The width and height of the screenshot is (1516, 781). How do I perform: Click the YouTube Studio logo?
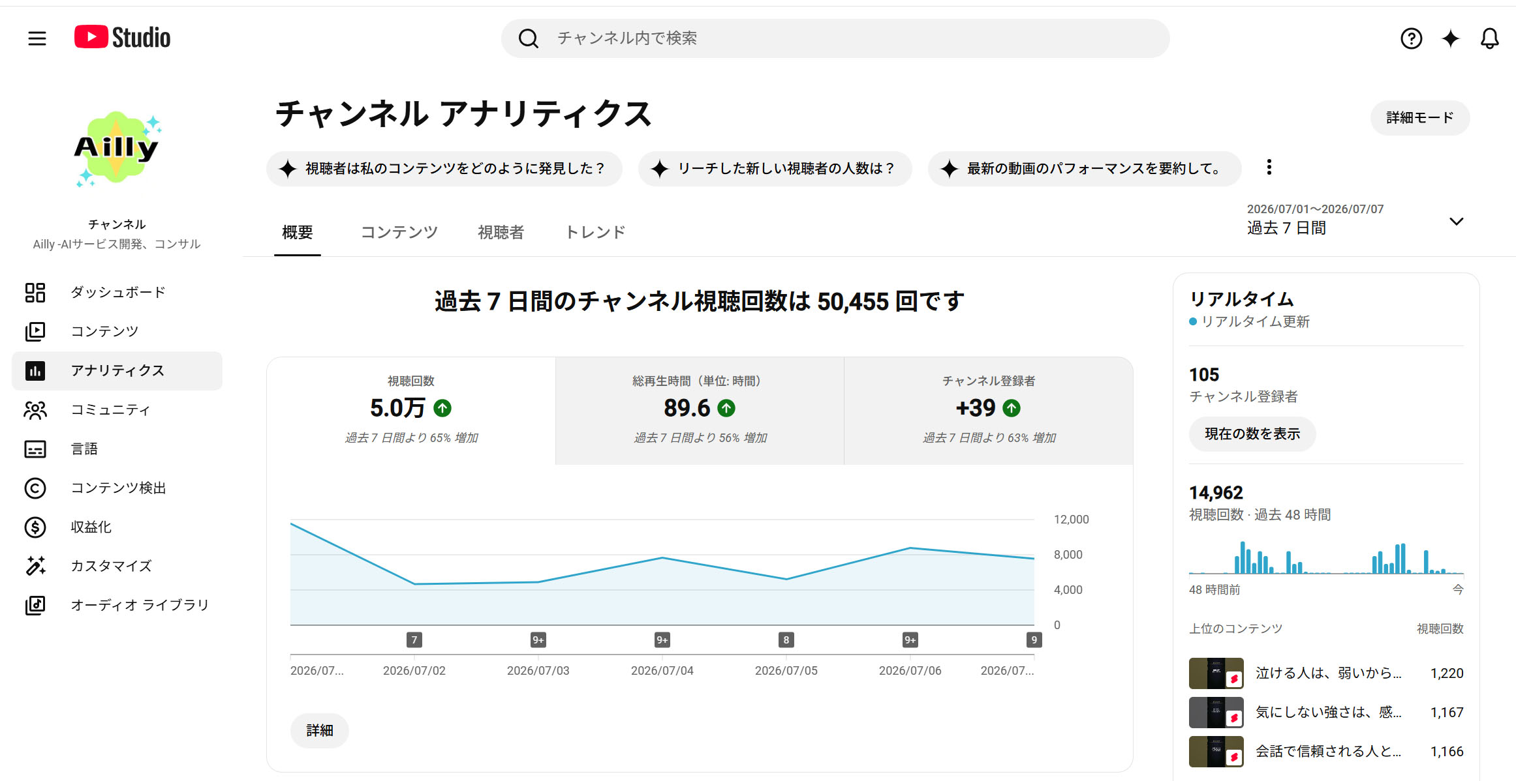[x=123, y=37]
